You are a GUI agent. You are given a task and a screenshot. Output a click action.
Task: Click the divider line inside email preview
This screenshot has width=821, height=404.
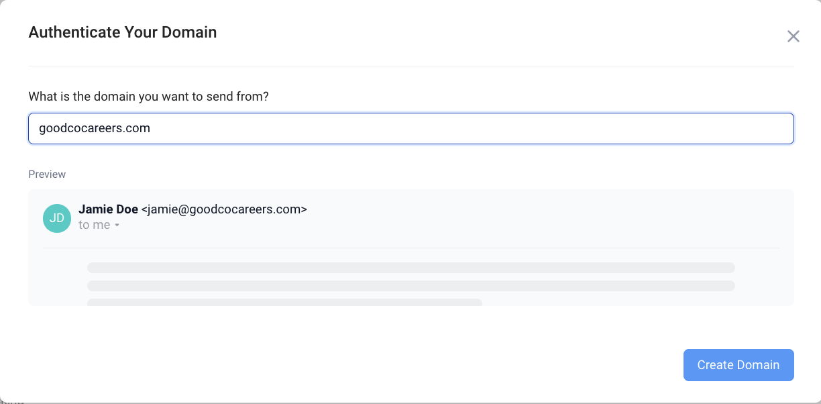410,248
